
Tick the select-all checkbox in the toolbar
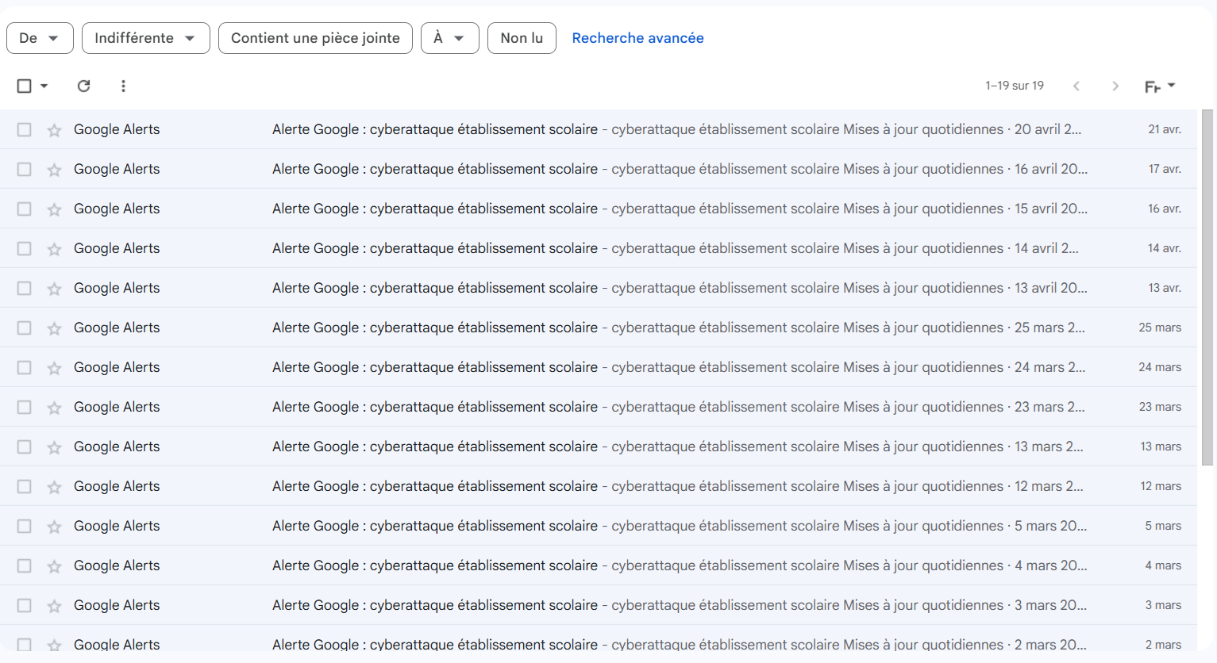coord(25,86)
